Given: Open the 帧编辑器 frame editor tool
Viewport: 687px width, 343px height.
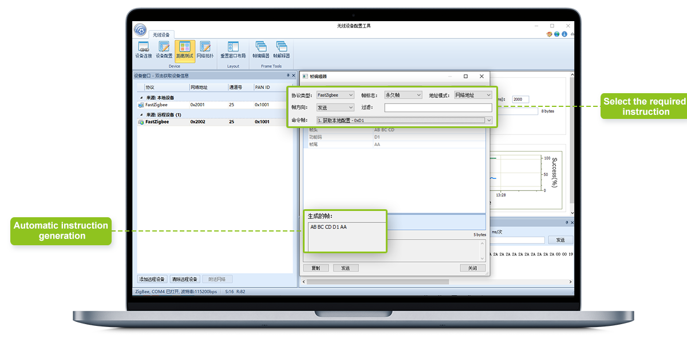Looking at the screenshot, I should (261, 50).
